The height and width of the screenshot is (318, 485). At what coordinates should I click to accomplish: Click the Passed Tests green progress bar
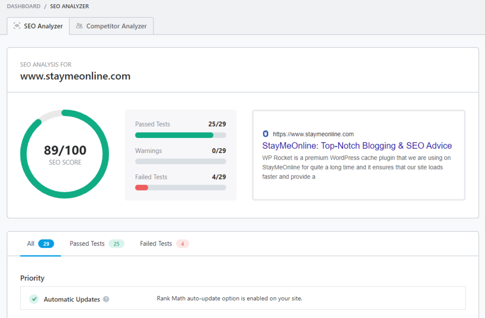click(x=180, y=135)
